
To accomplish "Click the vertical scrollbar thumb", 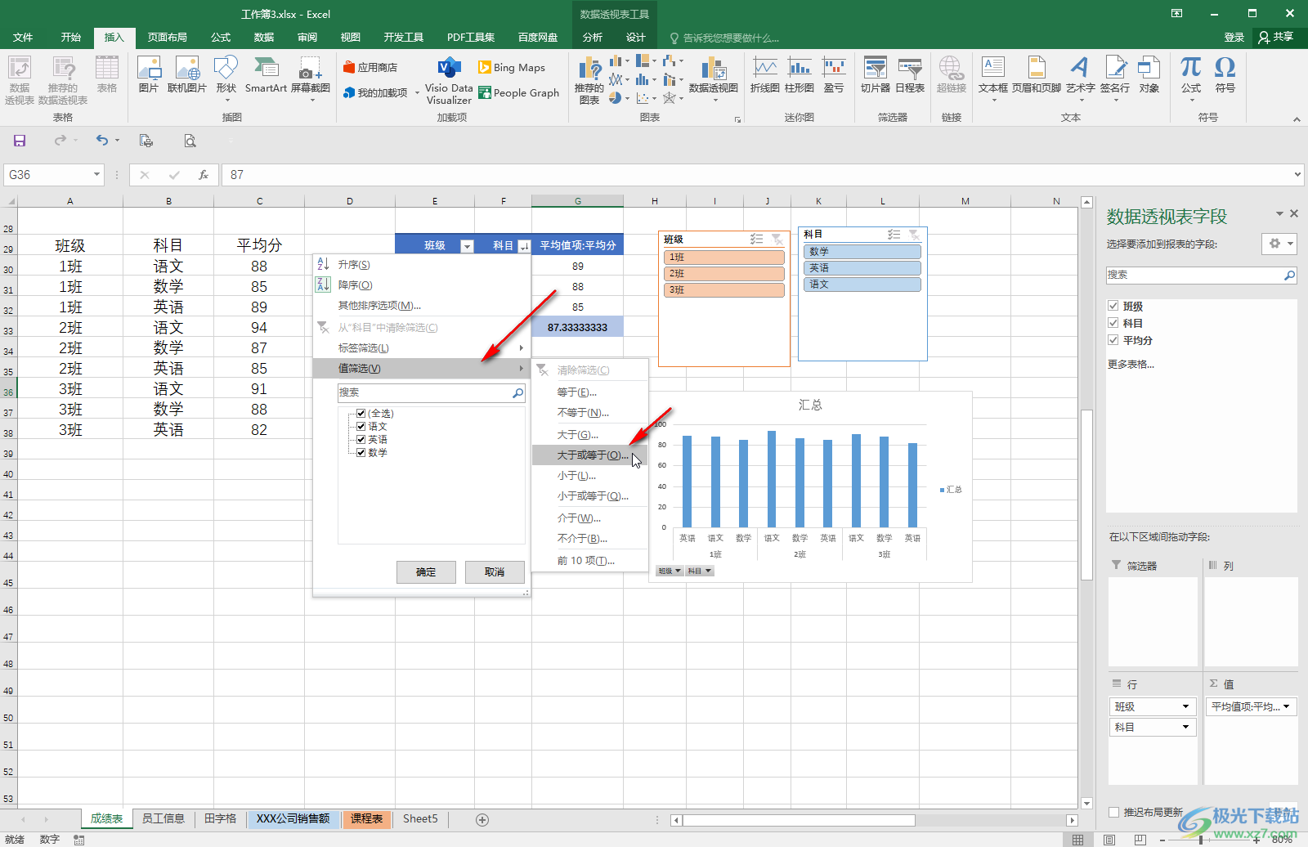I will [x=1086, y=495].
